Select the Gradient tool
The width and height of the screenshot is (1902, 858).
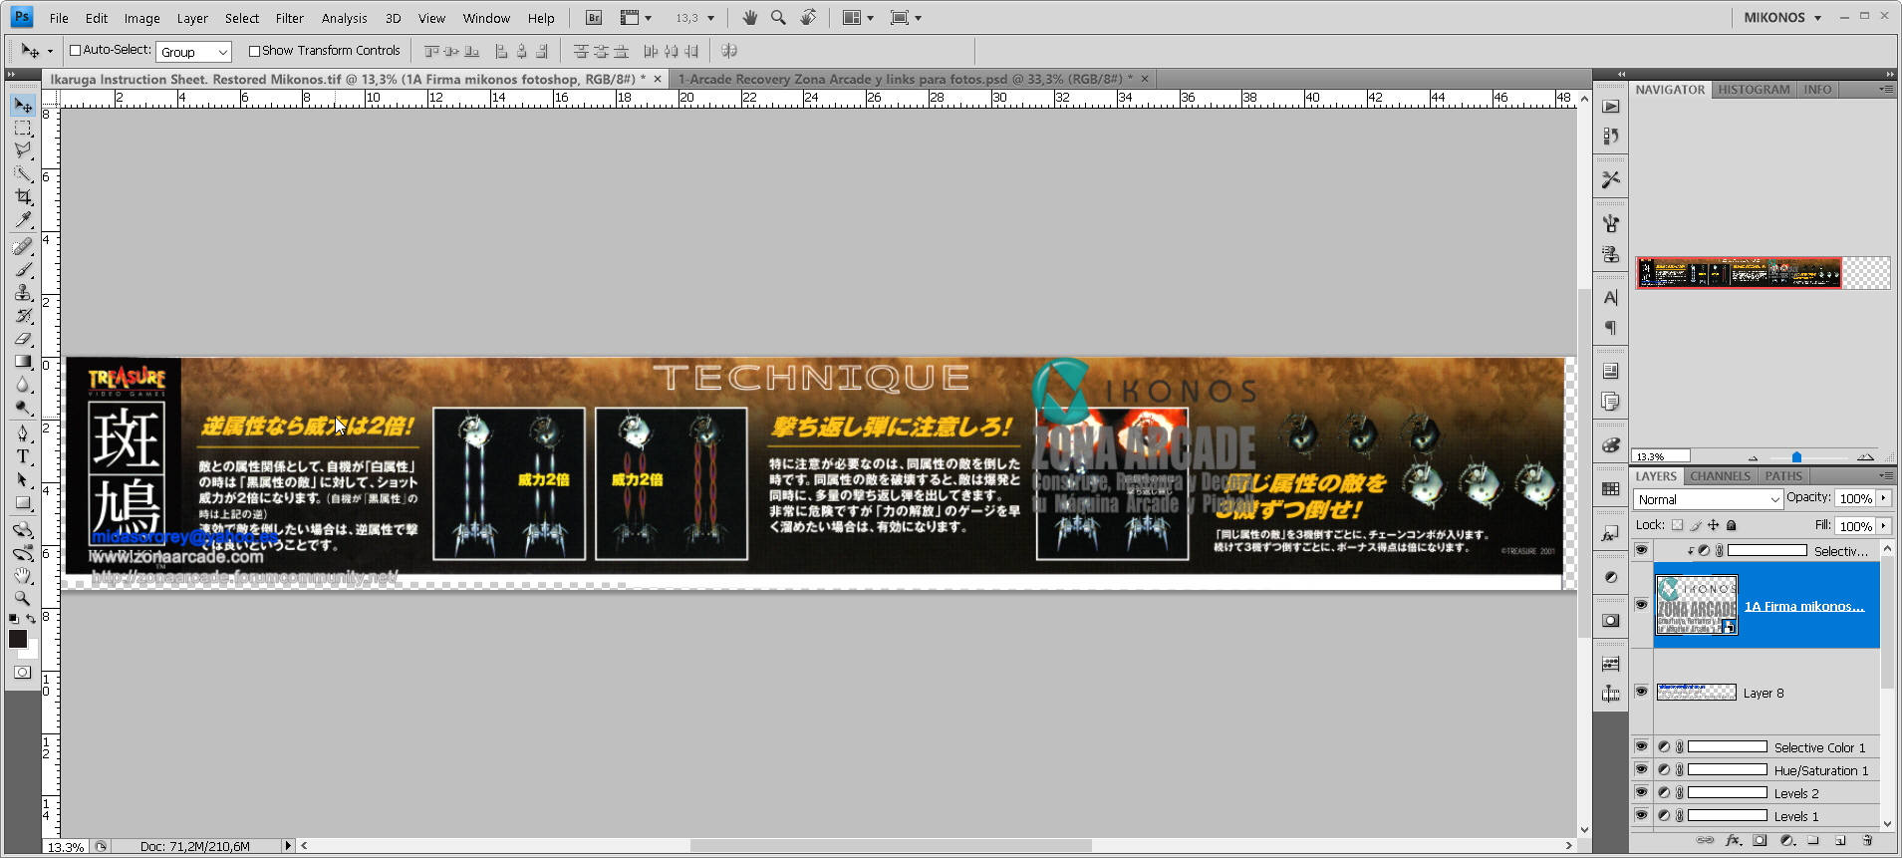(x=23, y=361)
